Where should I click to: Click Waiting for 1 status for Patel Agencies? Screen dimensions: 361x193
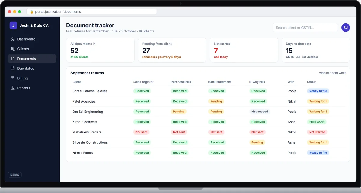click(318, 101)
